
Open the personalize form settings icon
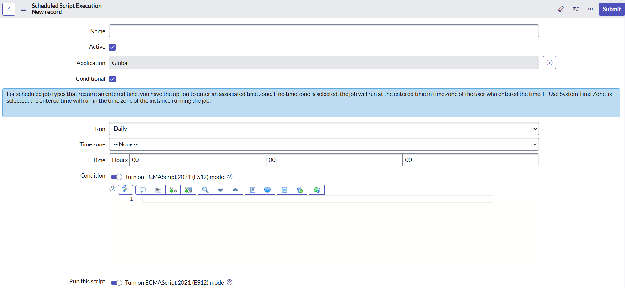point(576,9)
